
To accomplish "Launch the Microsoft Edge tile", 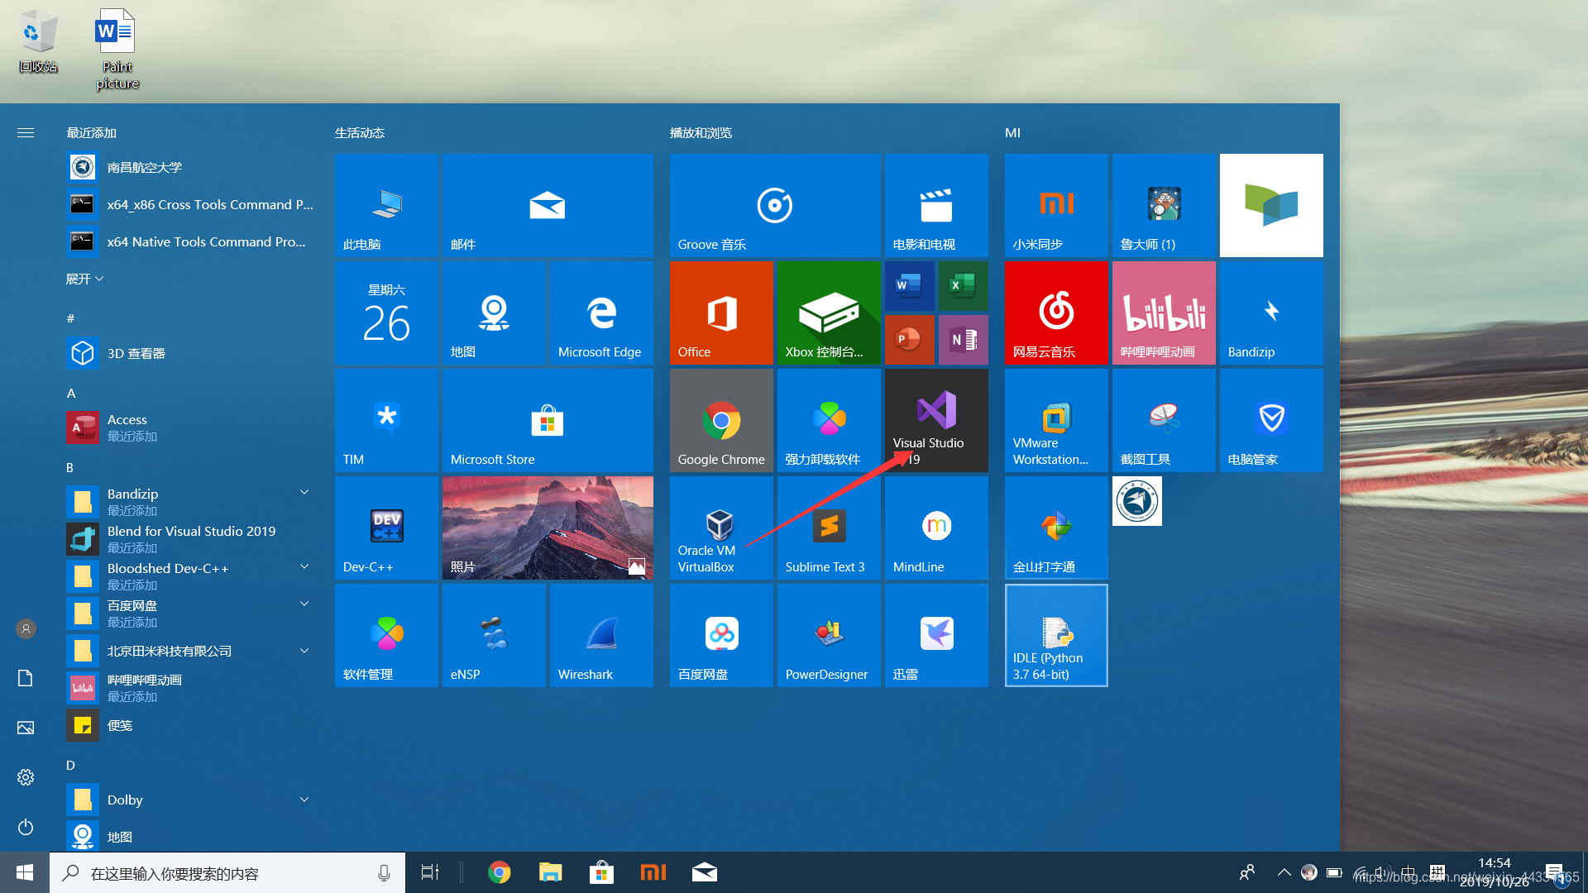I will tap(601, 313).
